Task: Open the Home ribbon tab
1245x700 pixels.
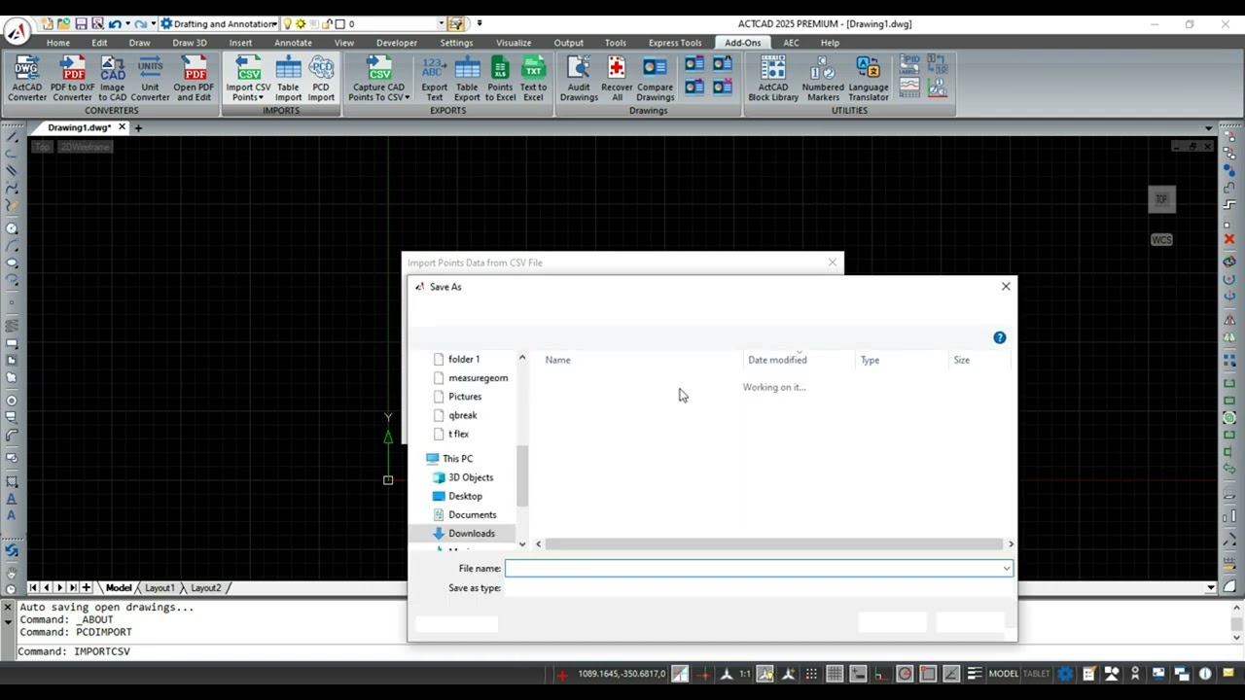Action: (x=58, y=43)
